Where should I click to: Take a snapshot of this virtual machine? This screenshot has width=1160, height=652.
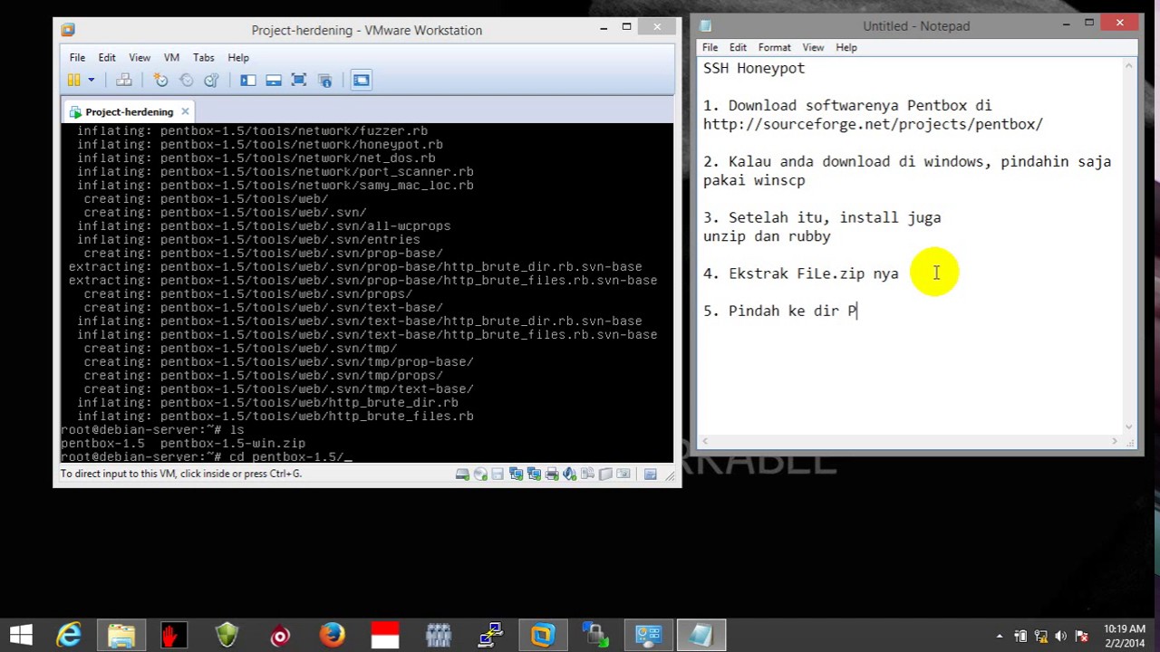[x=160, y=81]
